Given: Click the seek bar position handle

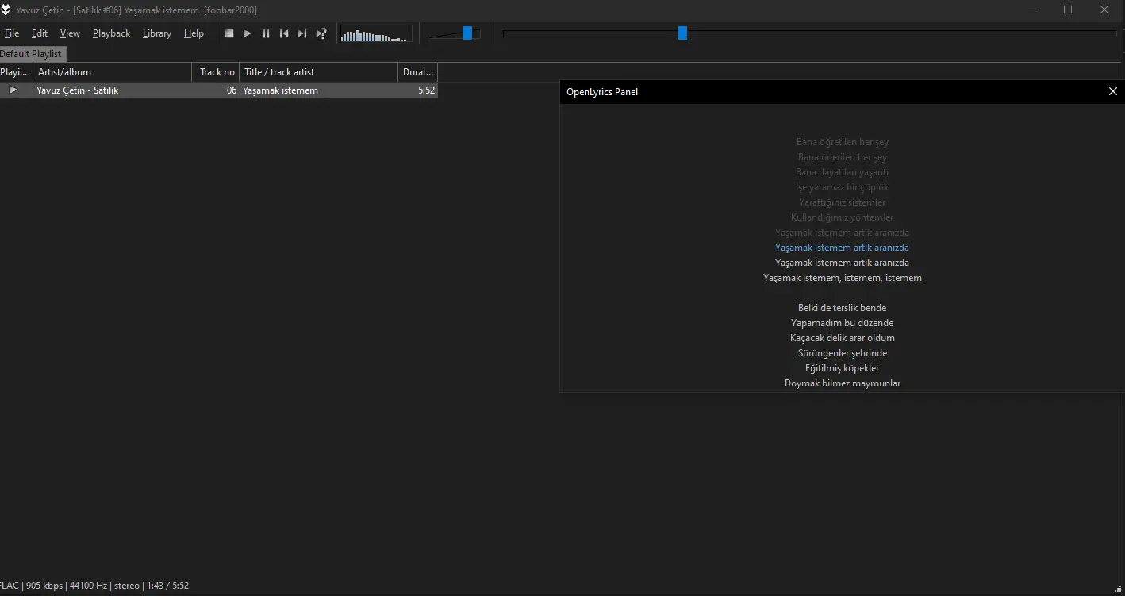Looking at the screenshot, I should point(682,33).
